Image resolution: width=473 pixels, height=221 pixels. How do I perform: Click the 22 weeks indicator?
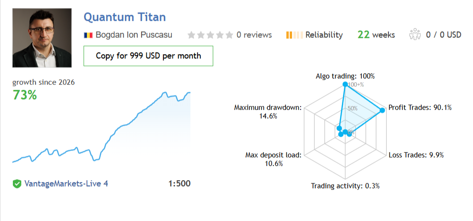pos(376,35)
